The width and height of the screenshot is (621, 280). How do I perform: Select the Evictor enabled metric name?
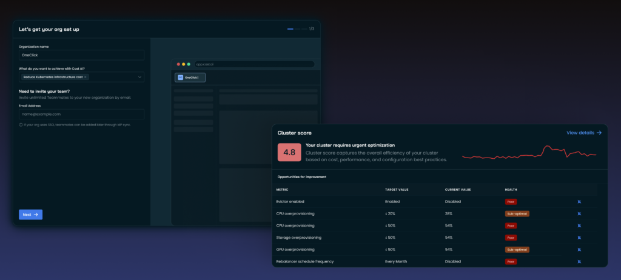pos(290,202)
